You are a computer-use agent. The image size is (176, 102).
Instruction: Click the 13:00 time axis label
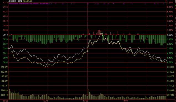tap(86, 101)
